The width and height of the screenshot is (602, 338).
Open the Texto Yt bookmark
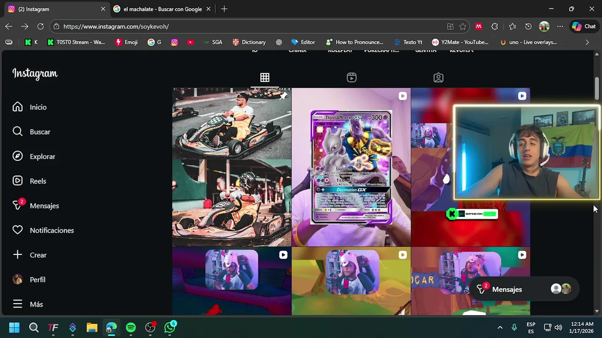[408, 42]
